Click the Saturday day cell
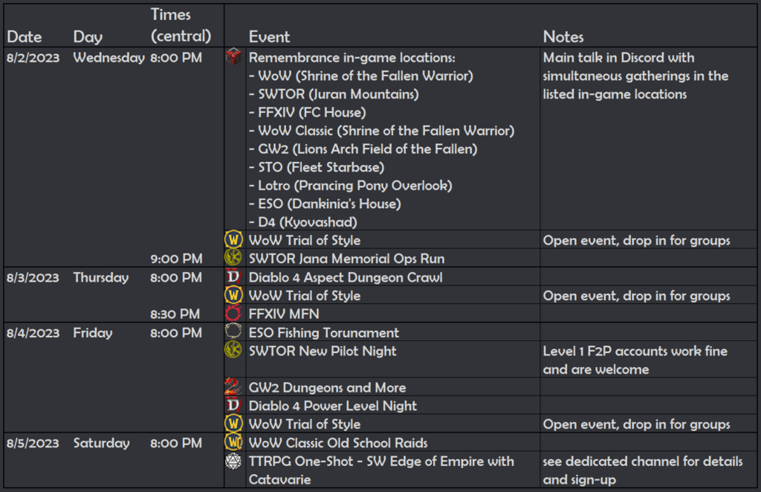Screen dimensions: 761x492 coord(101,443)
